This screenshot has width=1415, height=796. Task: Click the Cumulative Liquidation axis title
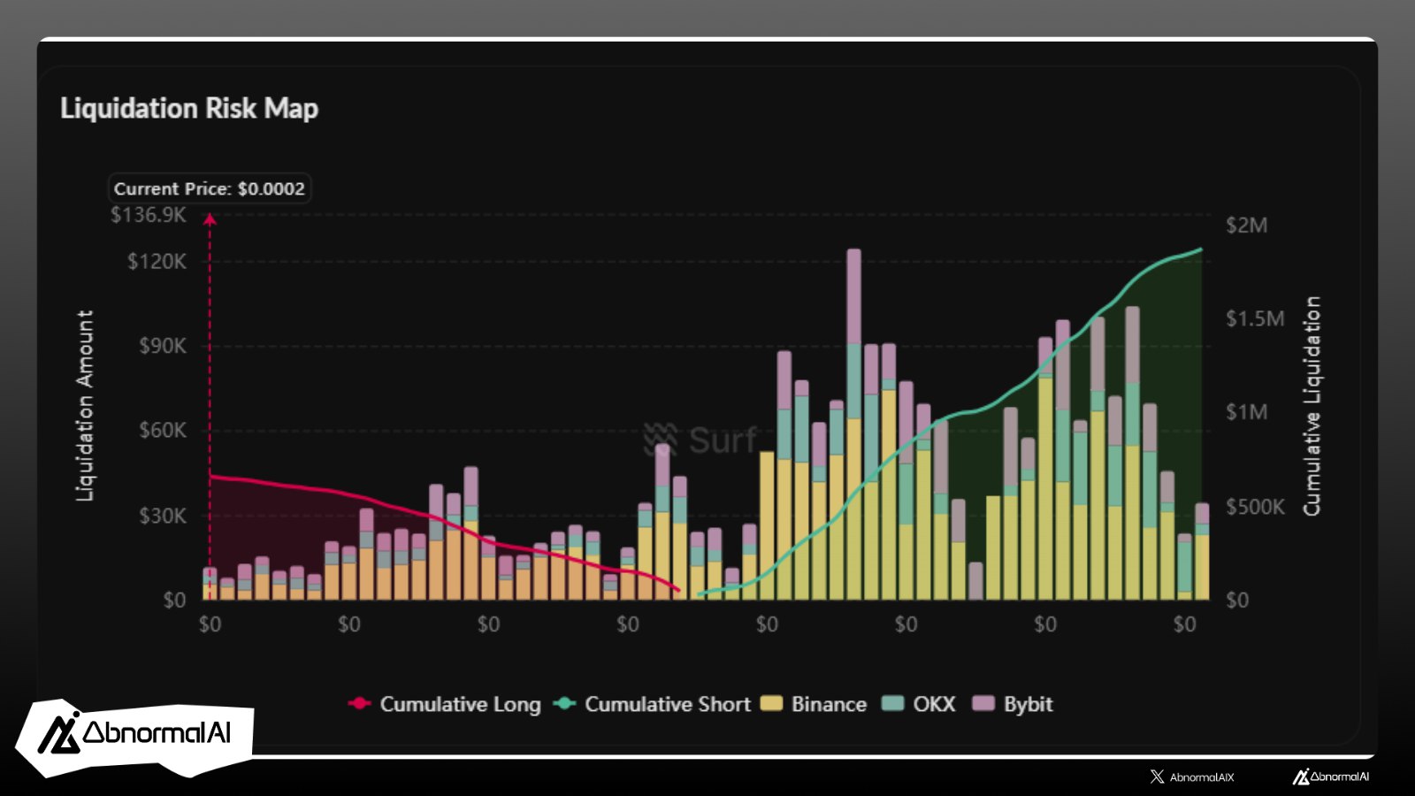[1312, 407]
